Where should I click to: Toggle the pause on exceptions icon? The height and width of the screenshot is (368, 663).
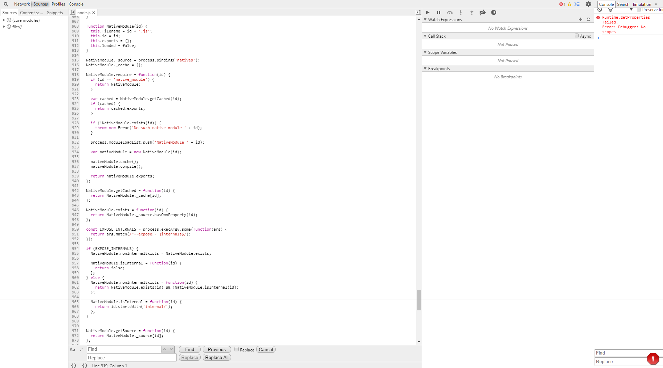tap(493, 12)
